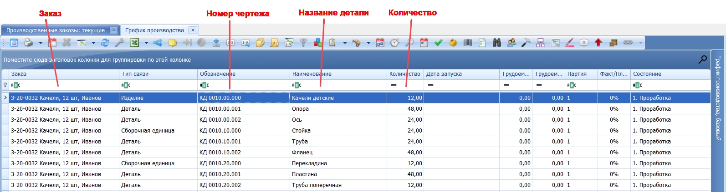Click the binoculars find icon
The image size is (726, 192).
click(x=497, y=43)
